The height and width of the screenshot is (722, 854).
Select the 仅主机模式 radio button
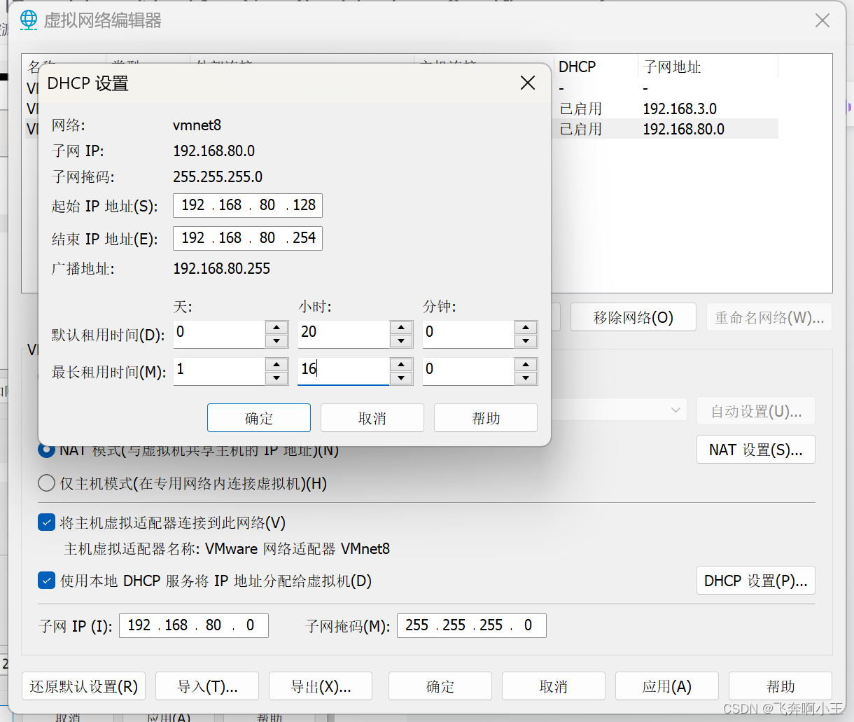tap(45, 483)
